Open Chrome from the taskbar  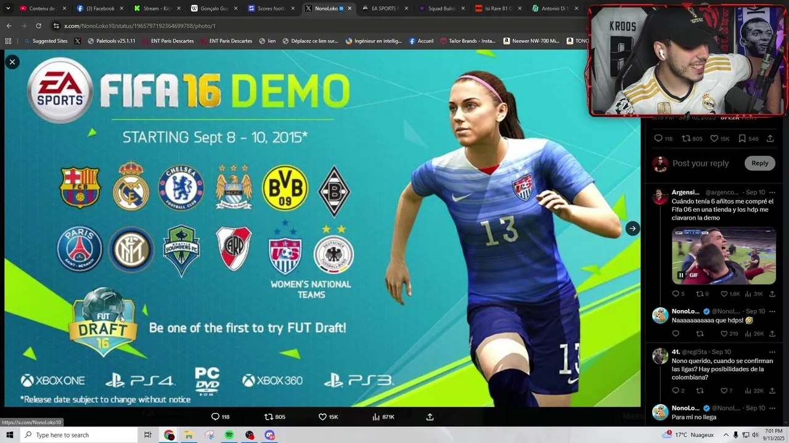[x=169, y=435]
